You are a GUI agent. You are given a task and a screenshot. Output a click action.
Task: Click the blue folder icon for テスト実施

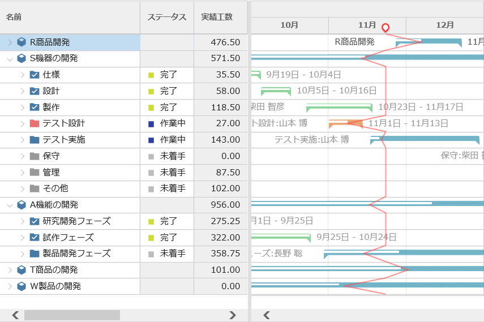[35, 140]
